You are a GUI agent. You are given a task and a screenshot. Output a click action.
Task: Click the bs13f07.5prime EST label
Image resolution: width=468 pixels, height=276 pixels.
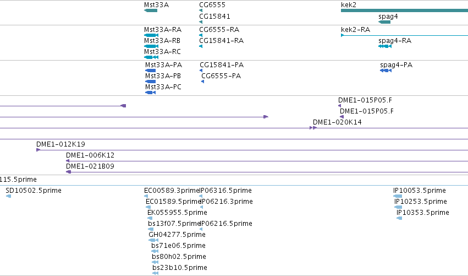(174, 224)
